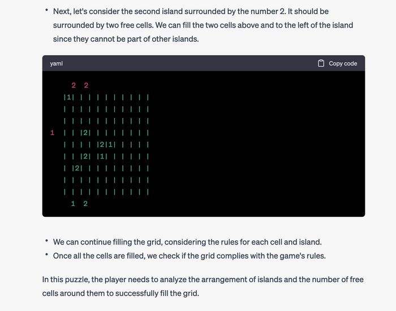Click the red "1" left of the grid
Image resolution: width=396 pixels, height=311 pixels.
click(x=52, y=133)
